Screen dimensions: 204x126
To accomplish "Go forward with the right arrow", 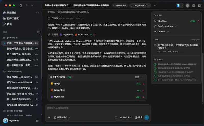I will (32, 5).
